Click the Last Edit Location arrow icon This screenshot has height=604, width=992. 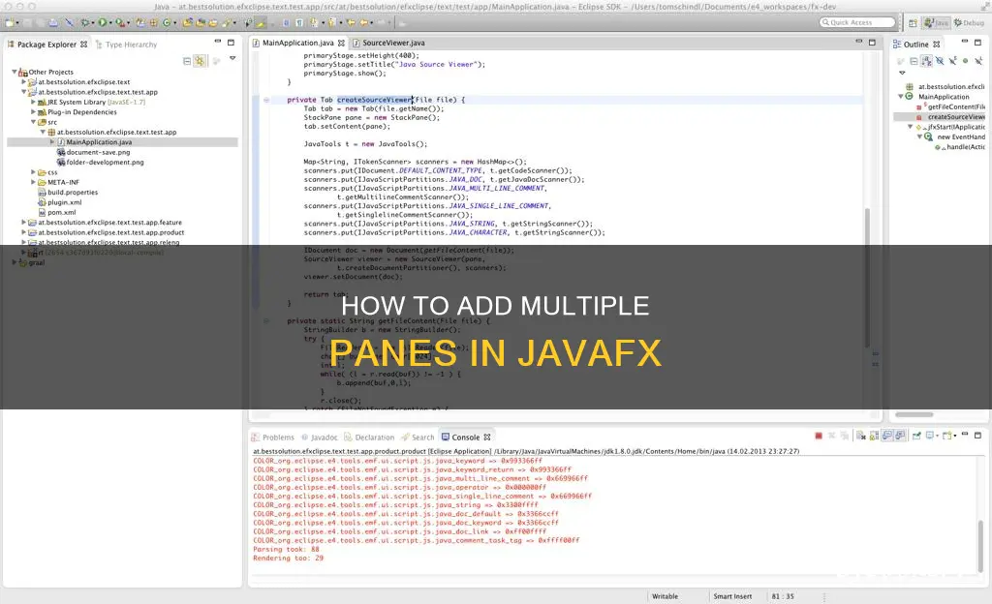pos(351,22)
